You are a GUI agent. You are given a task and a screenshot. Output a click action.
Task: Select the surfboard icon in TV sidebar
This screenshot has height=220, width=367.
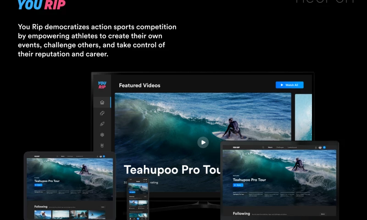102,124
